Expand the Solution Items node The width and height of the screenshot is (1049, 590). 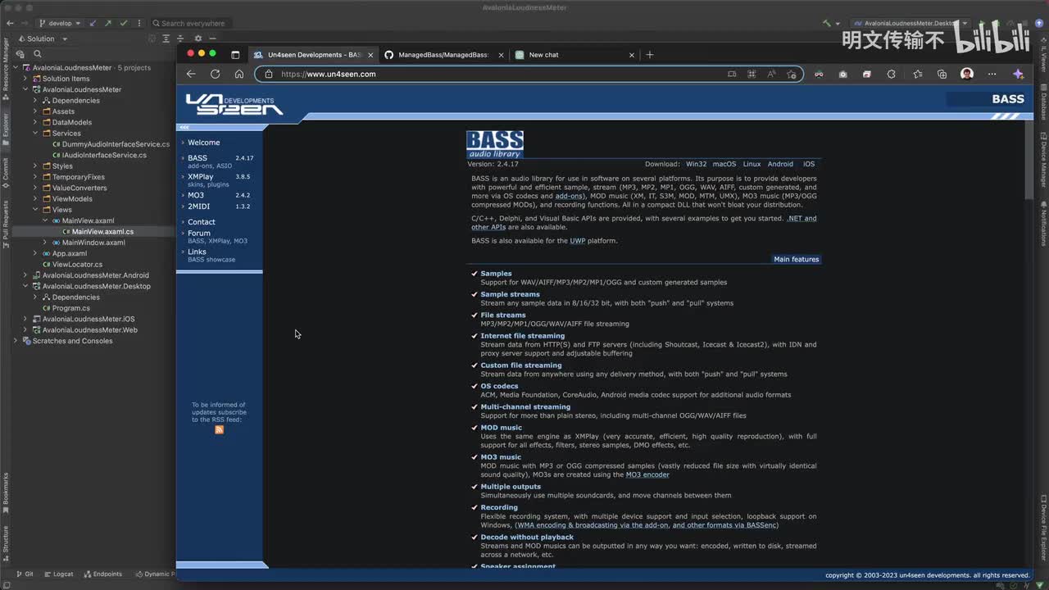[25, 79]
